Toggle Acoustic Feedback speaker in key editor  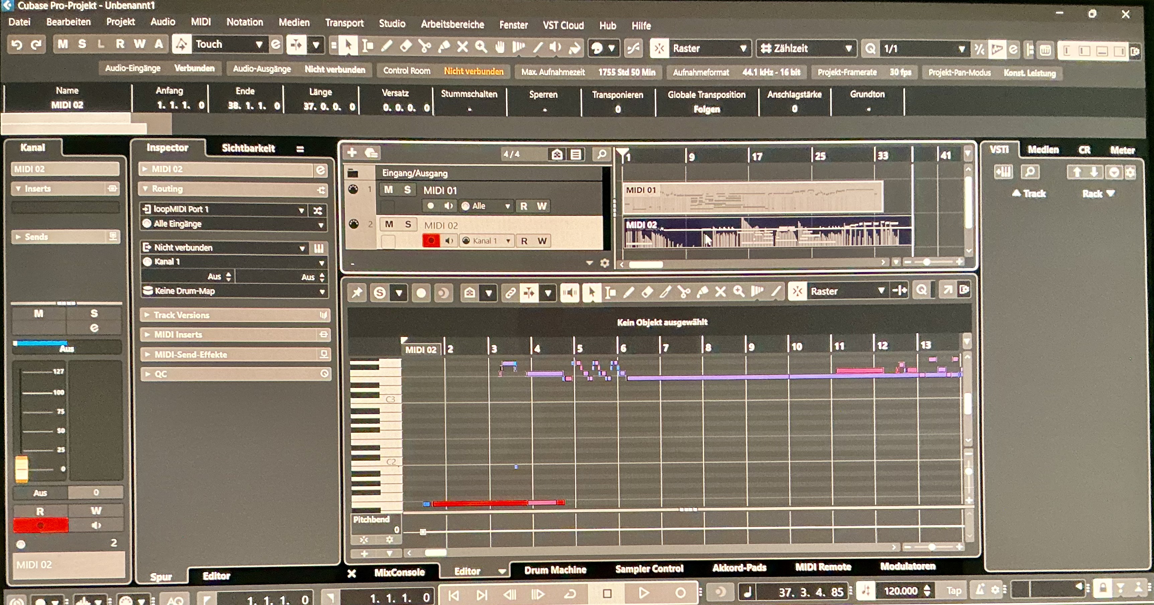569,293
